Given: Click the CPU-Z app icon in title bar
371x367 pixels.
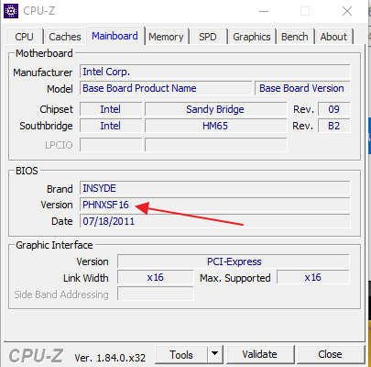Looking at the screenshot, I should point(11,11).
